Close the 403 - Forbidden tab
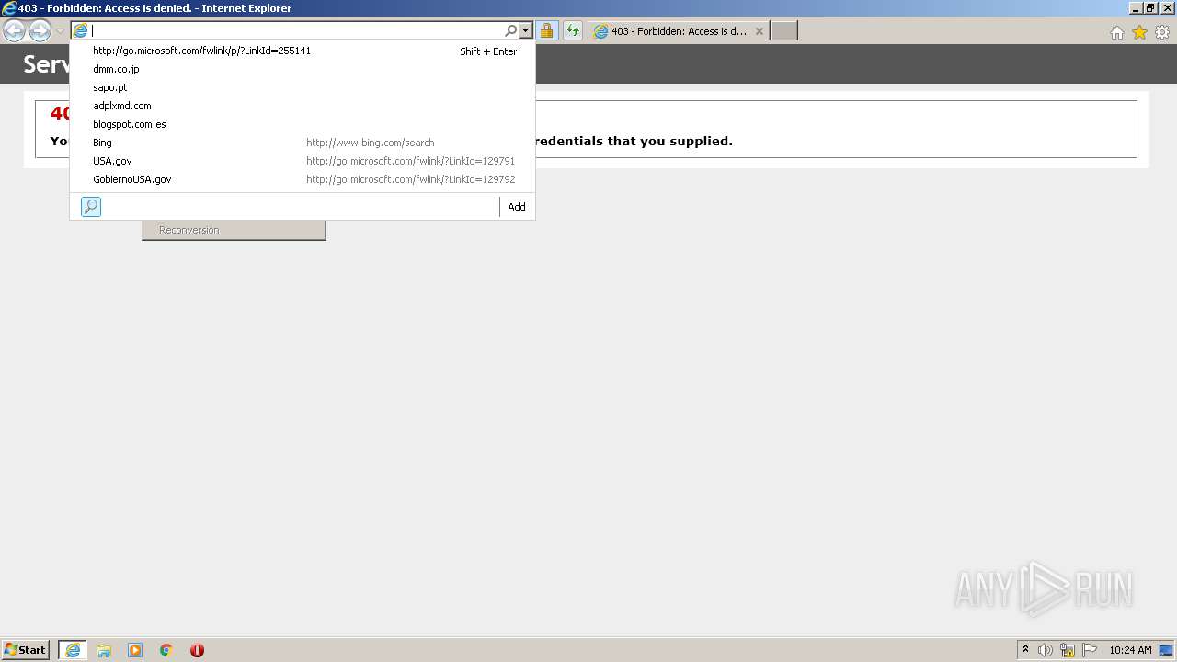The height and width of the screenshot is (662, 1177). tap(759, 31)
